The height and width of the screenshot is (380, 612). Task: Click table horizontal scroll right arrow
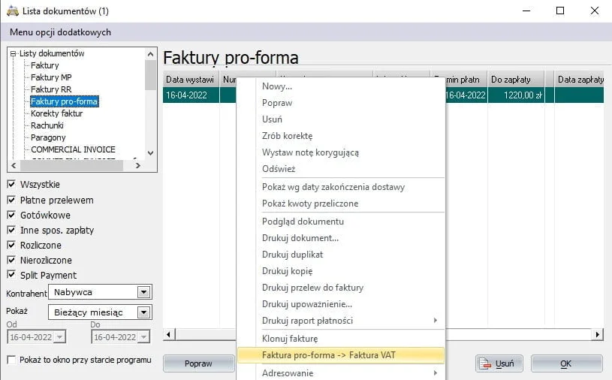click(598, 334)
